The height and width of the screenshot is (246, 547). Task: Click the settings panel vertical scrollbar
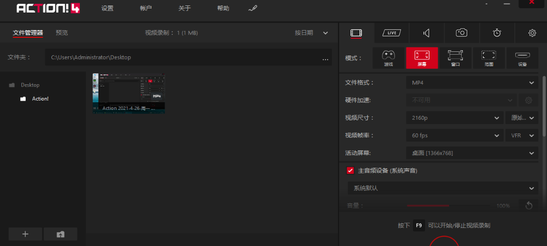tap(545, 106)
